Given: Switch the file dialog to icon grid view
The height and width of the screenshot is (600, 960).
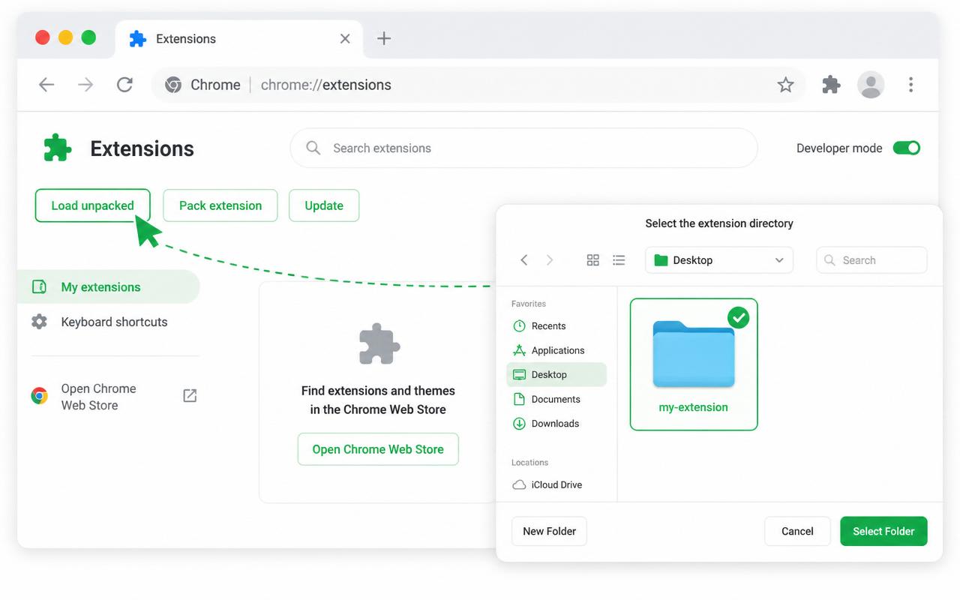Looking at the screenshot, I should click(x=592, y=260).
